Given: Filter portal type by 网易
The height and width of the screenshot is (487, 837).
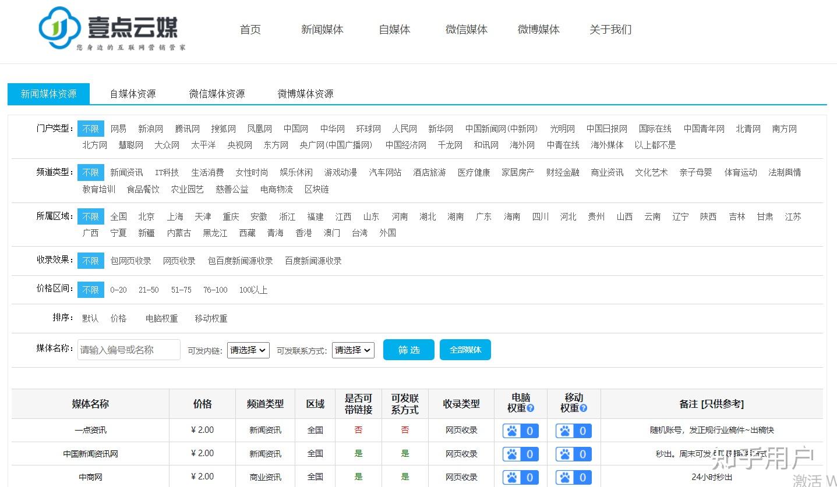Looking at the screenshot, I should 118,129.
